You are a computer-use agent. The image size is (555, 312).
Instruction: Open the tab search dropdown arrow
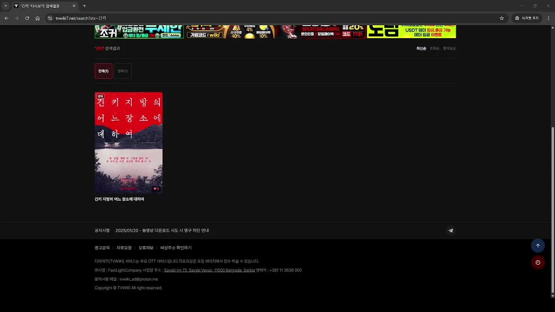pos(6,6)
